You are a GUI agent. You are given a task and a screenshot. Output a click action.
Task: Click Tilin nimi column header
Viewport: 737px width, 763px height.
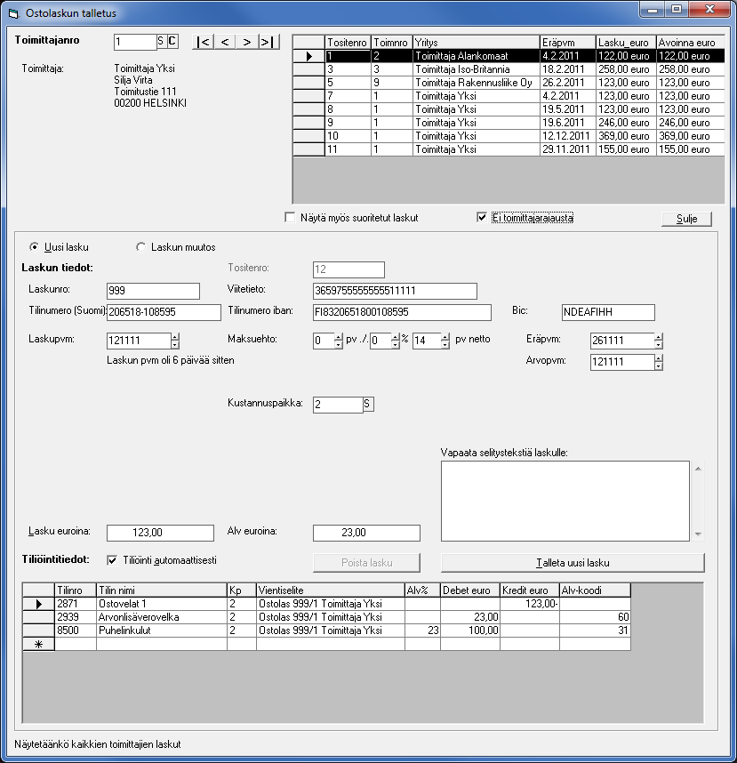pyautogui.click(x=162, y=590)
